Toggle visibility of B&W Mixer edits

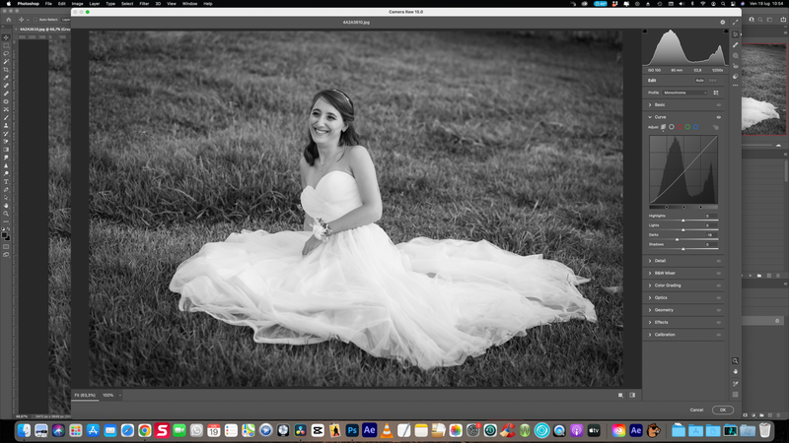coord(719,273)
